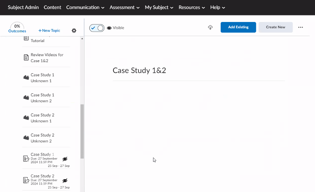The image size is (315, 192).
Task: Expand the Communication dropdown menu
Action: pos(85,8)
